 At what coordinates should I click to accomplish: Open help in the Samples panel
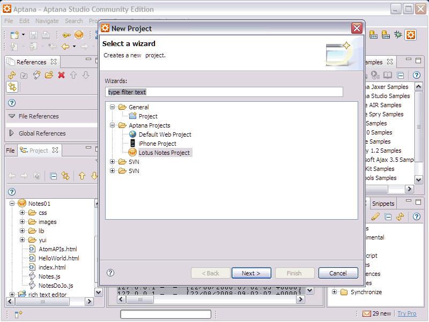point(417,75)
